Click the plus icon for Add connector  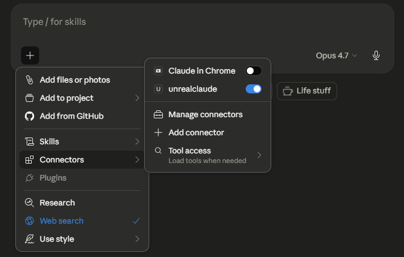[158, 132]
